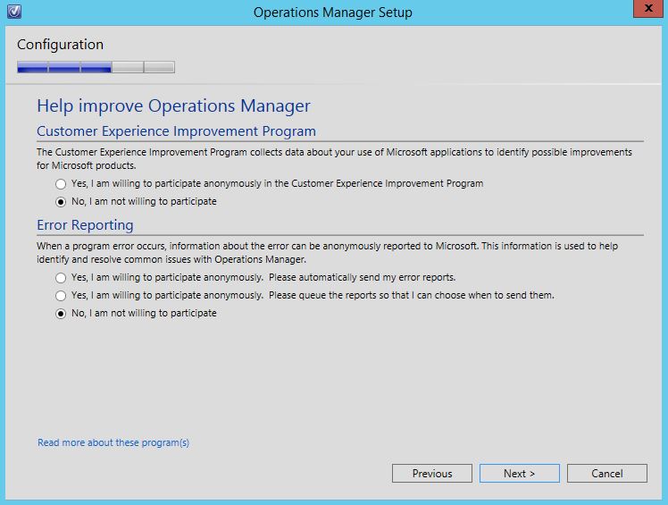Click the first filled progress bar segment
This screenshot has height=505, width=668.
pos(32,67)
